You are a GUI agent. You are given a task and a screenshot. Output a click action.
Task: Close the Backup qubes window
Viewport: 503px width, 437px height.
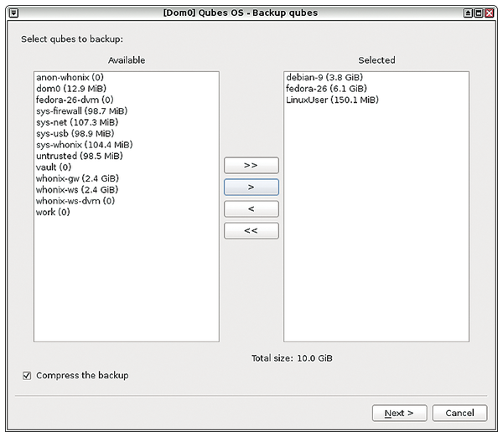click(x=490, y=13)
